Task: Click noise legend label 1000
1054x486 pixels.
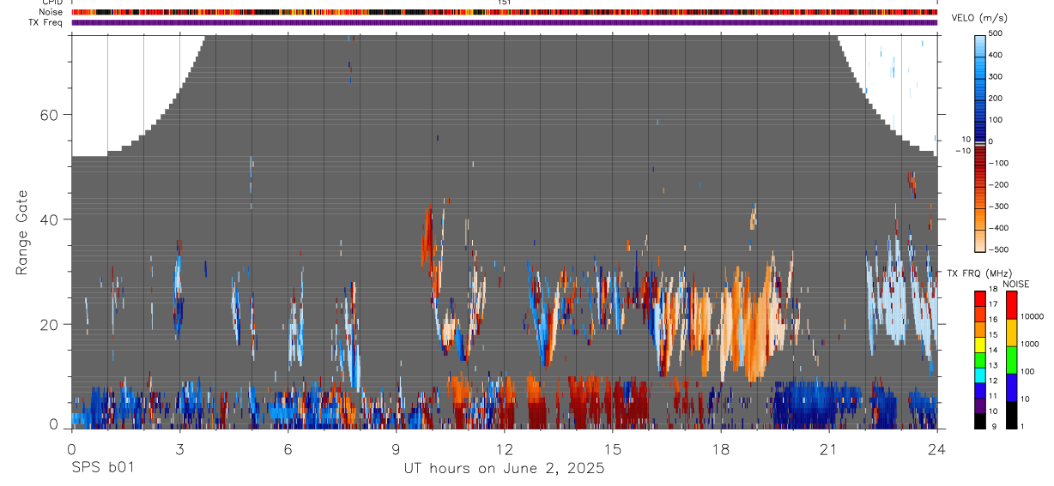Action: (1031, 344)
